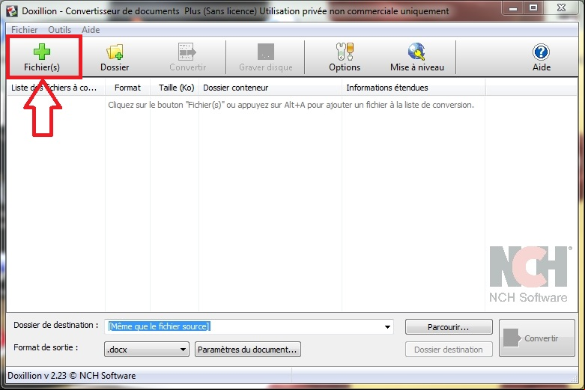Open the Aide menu in menu bar
Image resolution: width=585 pixels, height=390 pixels.
pyautogui.click(x=91, y=30)
